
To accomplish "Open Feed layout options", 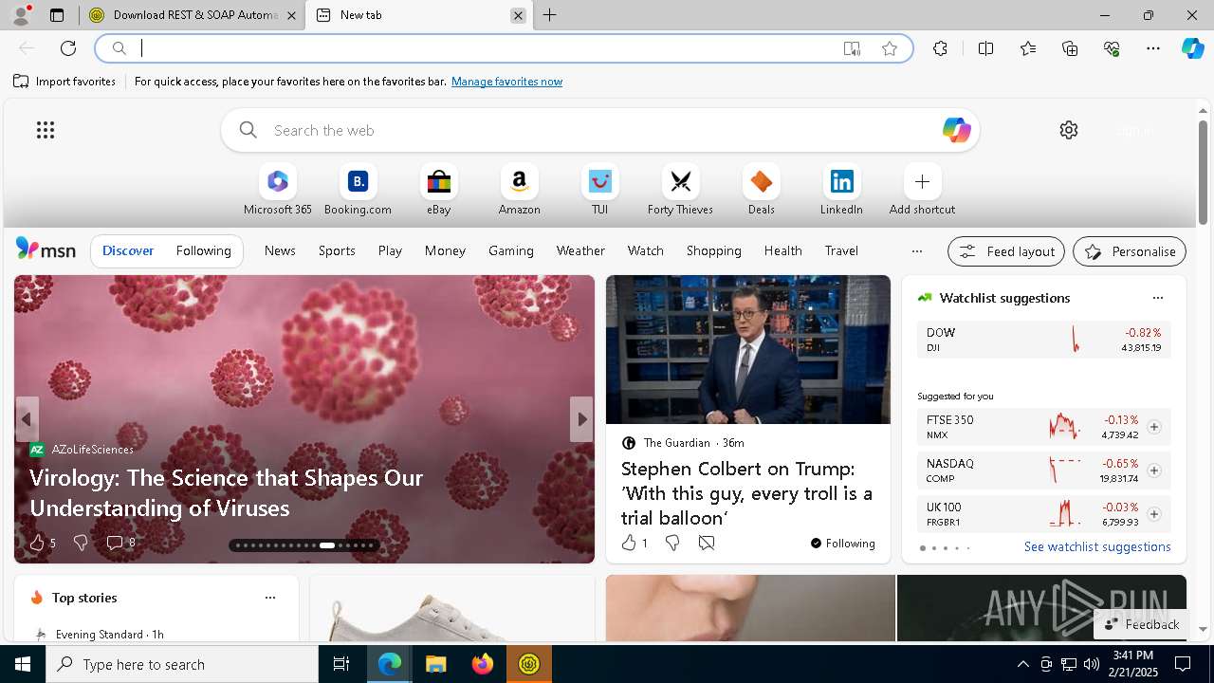I will coord(1006,251).
